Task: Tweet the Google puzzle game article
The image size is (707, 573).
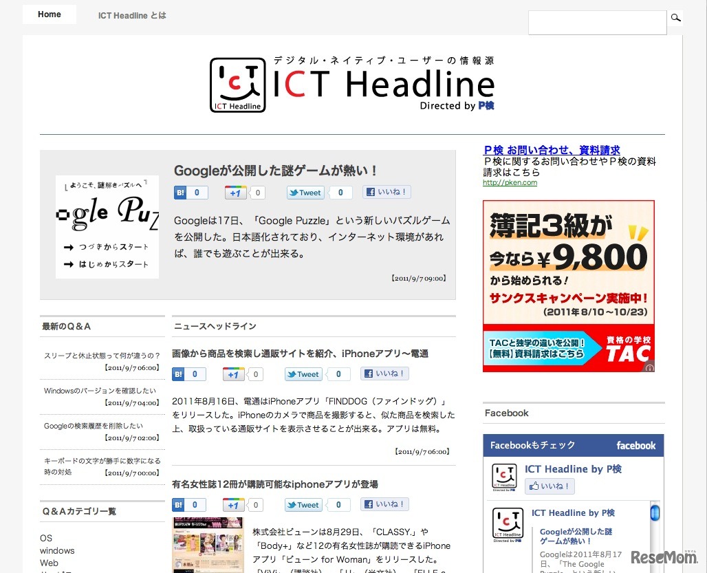Action: click(x=306, y=193)
